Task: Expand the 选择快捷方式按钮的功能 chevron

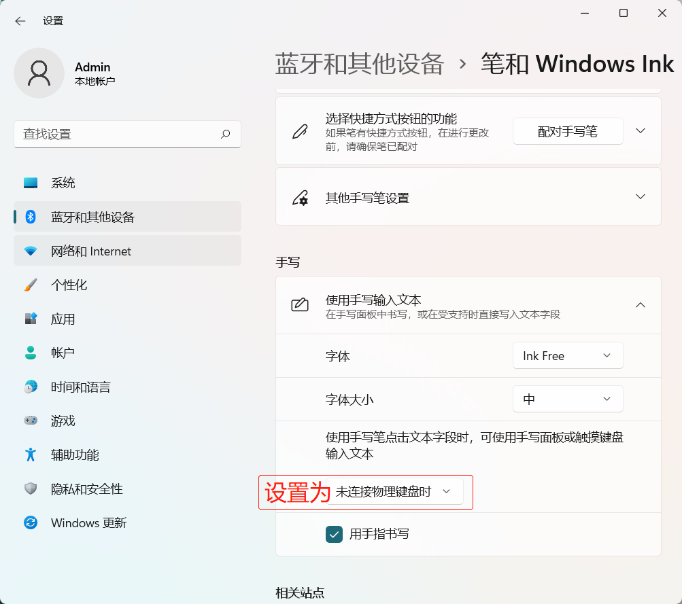Action: [x=641, y=131]
